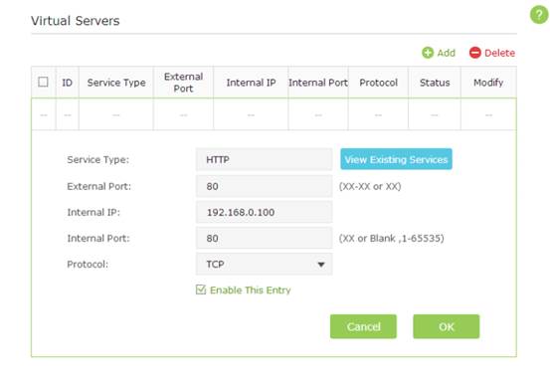Open the Protocol TCP dropdown
550x386 pixels.
(265, 264)
